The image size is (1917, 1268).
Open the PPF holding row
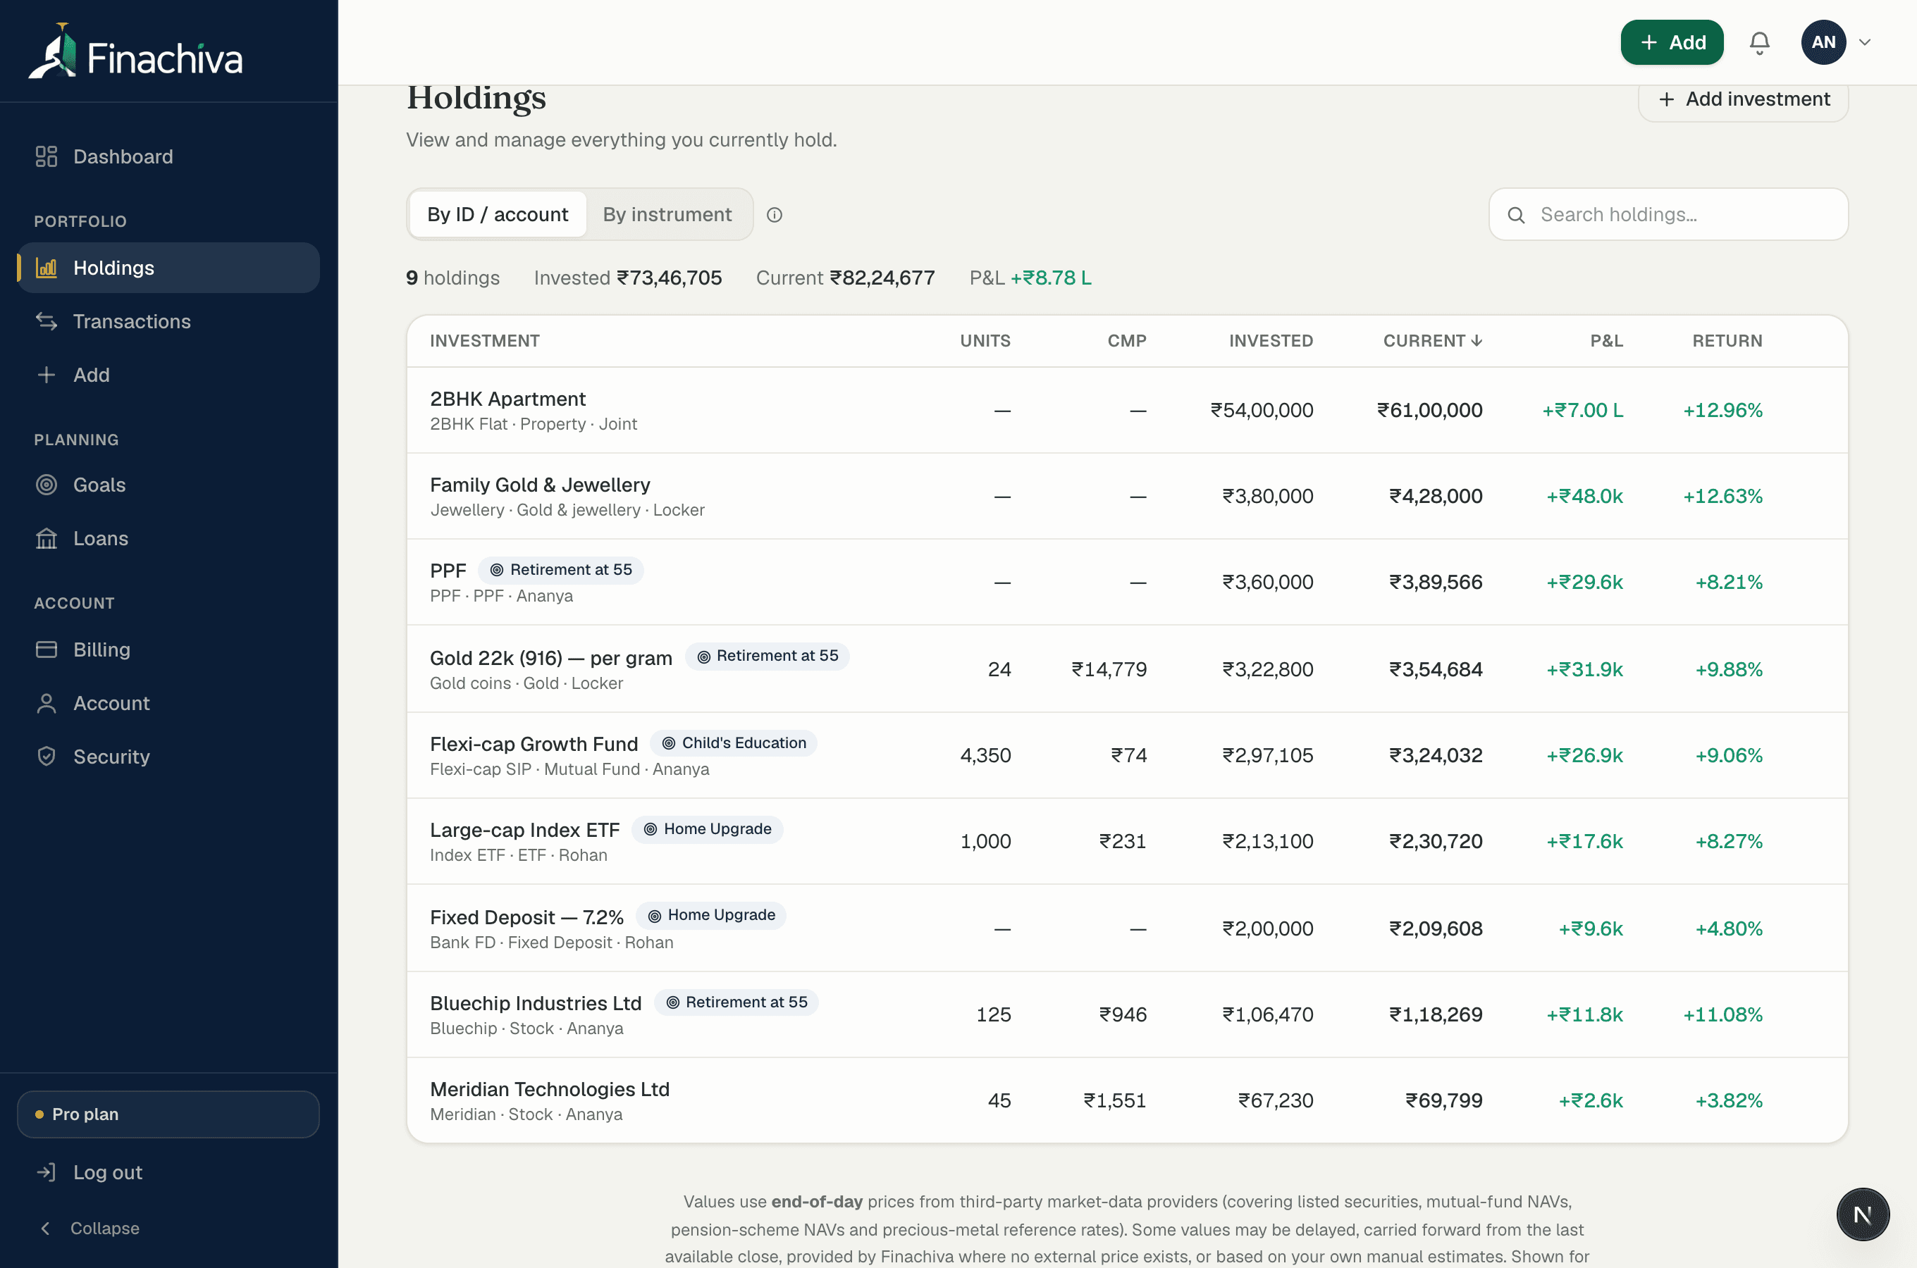click(1127, 581)
